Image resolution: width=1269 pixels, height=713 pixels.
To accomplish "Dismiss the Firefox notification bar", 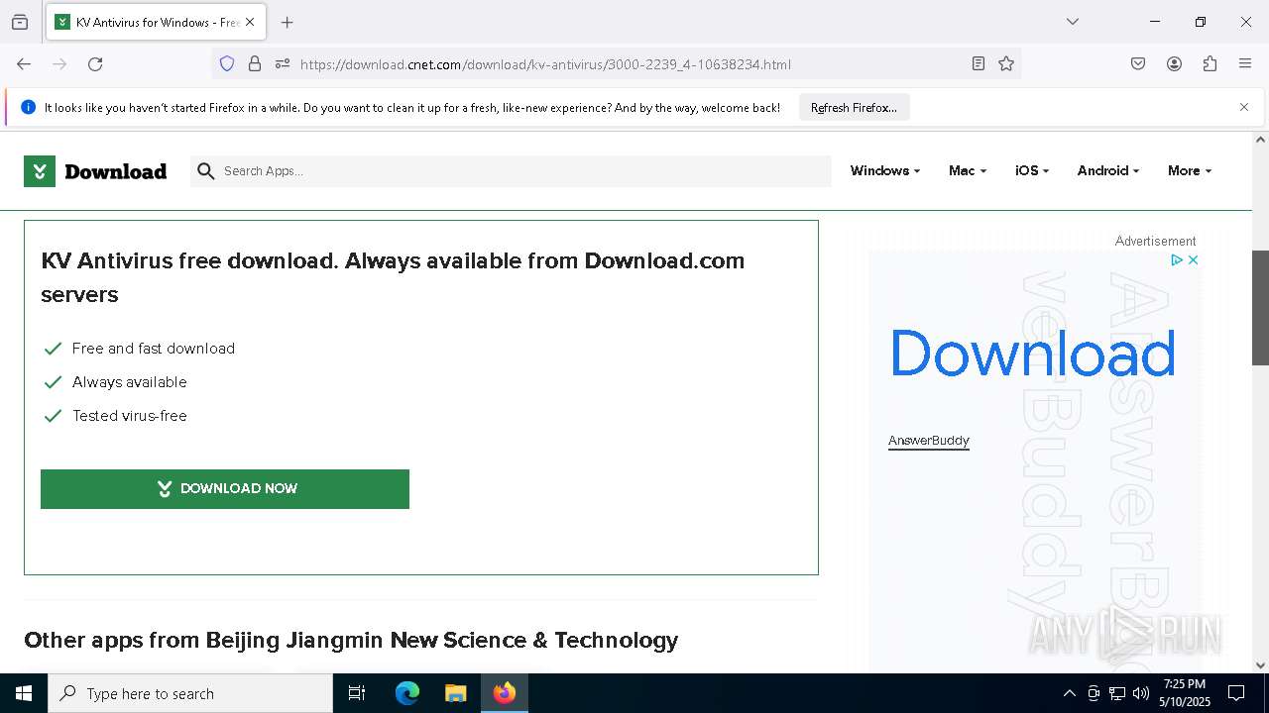I will (1244, 107).
